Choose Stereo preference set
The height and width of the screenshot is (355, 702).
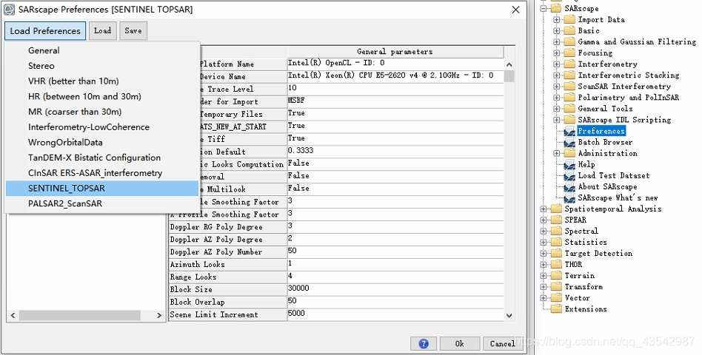point(102,66)
